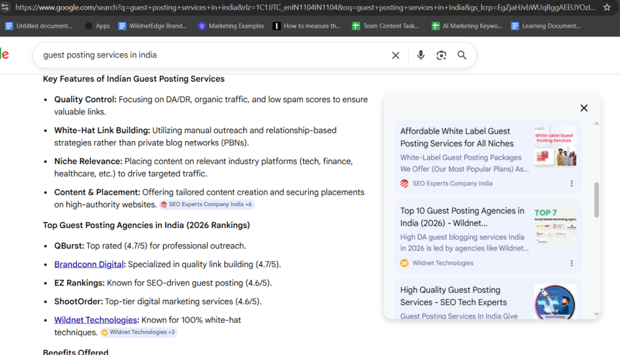Click the Key Features of Indian Guest Posting heading
The image size is (620, 355).
point(134,79)
